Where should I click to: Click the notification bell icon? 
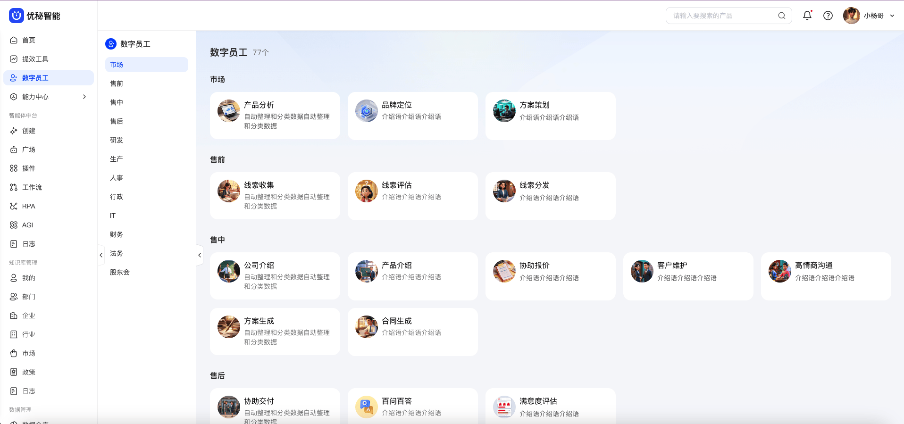coord(807,16)
